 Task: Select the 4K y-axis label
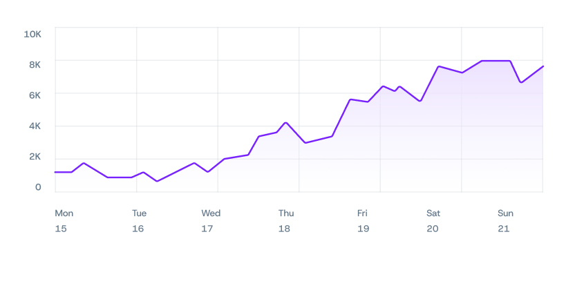35,126
